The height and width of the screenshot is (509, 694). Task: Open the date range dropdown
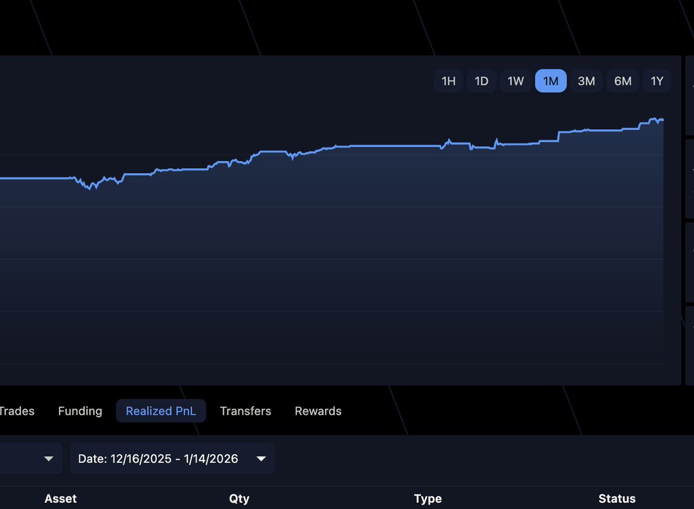(172, 458)
